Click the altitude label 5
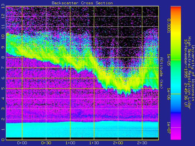This screenshot has height=146, width=195. [x=3, y=88]
